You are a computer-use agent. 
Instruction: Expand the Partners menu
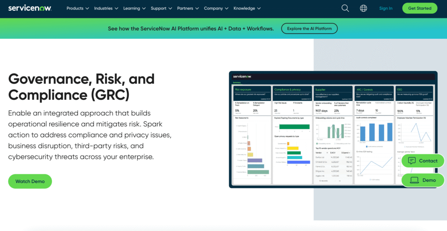pyautogui.click(x=188, y=8)
